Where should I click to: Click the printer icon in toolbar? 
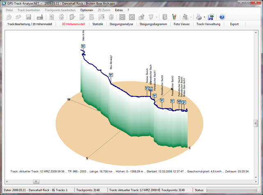click(x=198, y=17)
